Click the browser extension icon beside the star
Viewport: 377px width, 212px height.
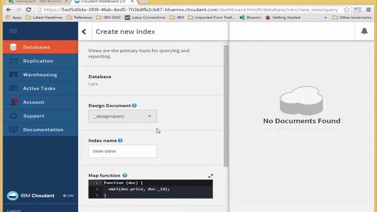[358, 9]
